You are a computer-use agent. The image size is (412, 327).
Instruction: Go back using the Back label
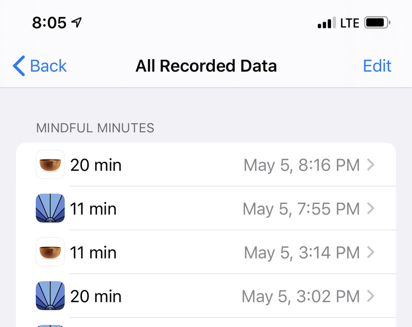click(x=48, y=66)
